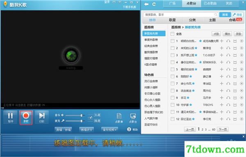Listen to song 10 守护家 via the headphone icon
This screenshot has width=246, height=157.
tap(228, 105)
